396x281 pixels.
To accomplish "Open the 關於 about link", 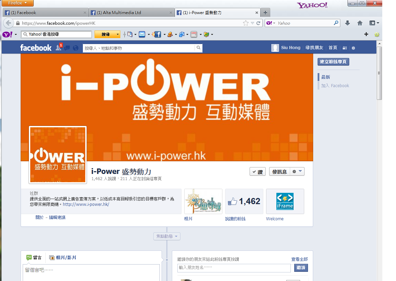I will (x=40, y=218).
